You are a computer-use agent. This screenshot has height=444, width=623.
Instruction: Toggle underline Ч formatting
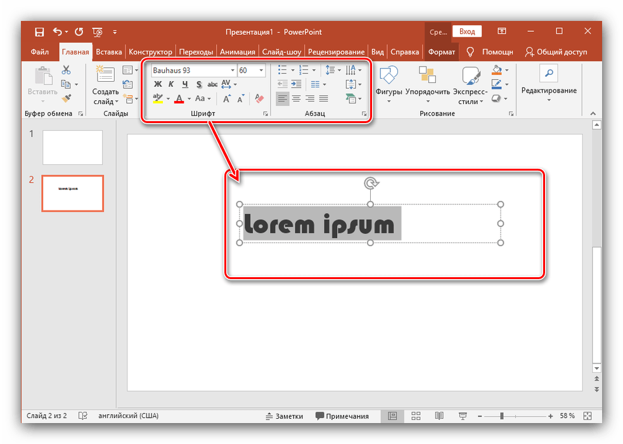[x=185, y=84]
